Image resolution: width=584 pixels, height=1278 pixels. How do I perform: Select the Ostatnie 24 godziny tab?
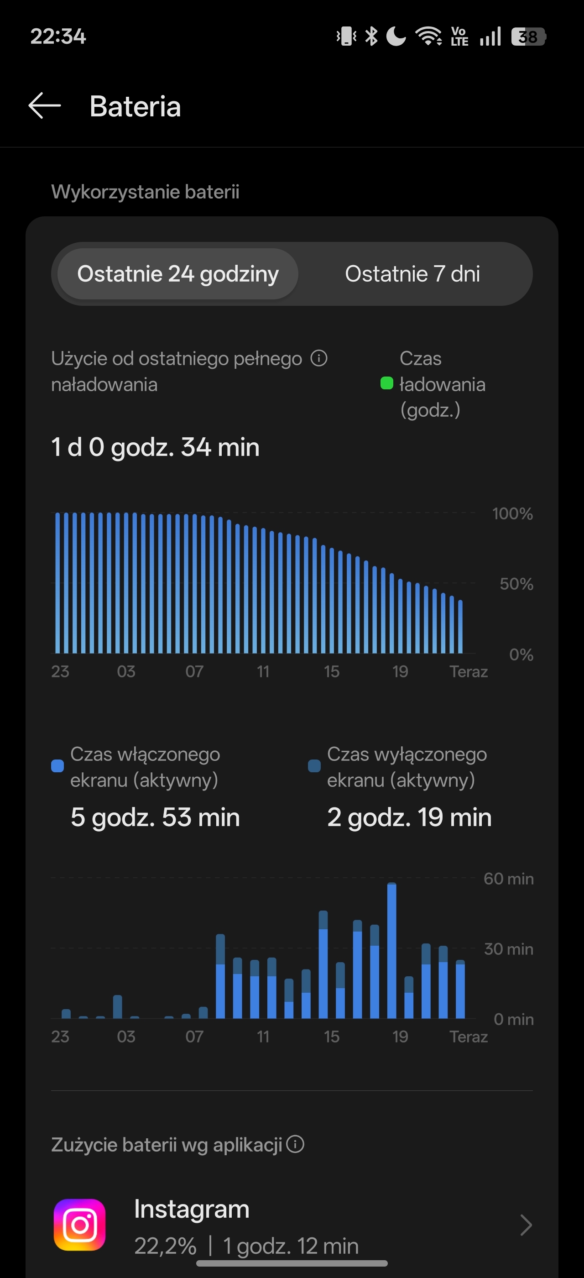point(178,274)
